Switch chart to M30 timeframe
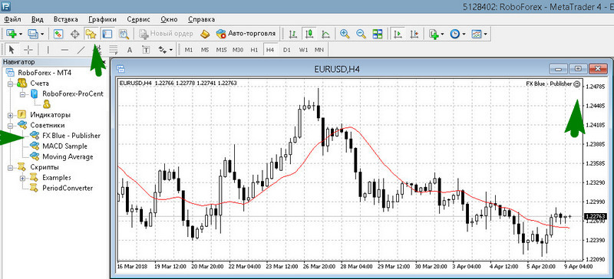 coord(238,50)
